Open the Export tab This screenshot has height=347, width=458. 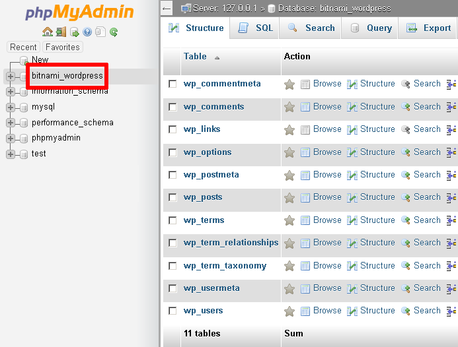(x=428, y=28)
